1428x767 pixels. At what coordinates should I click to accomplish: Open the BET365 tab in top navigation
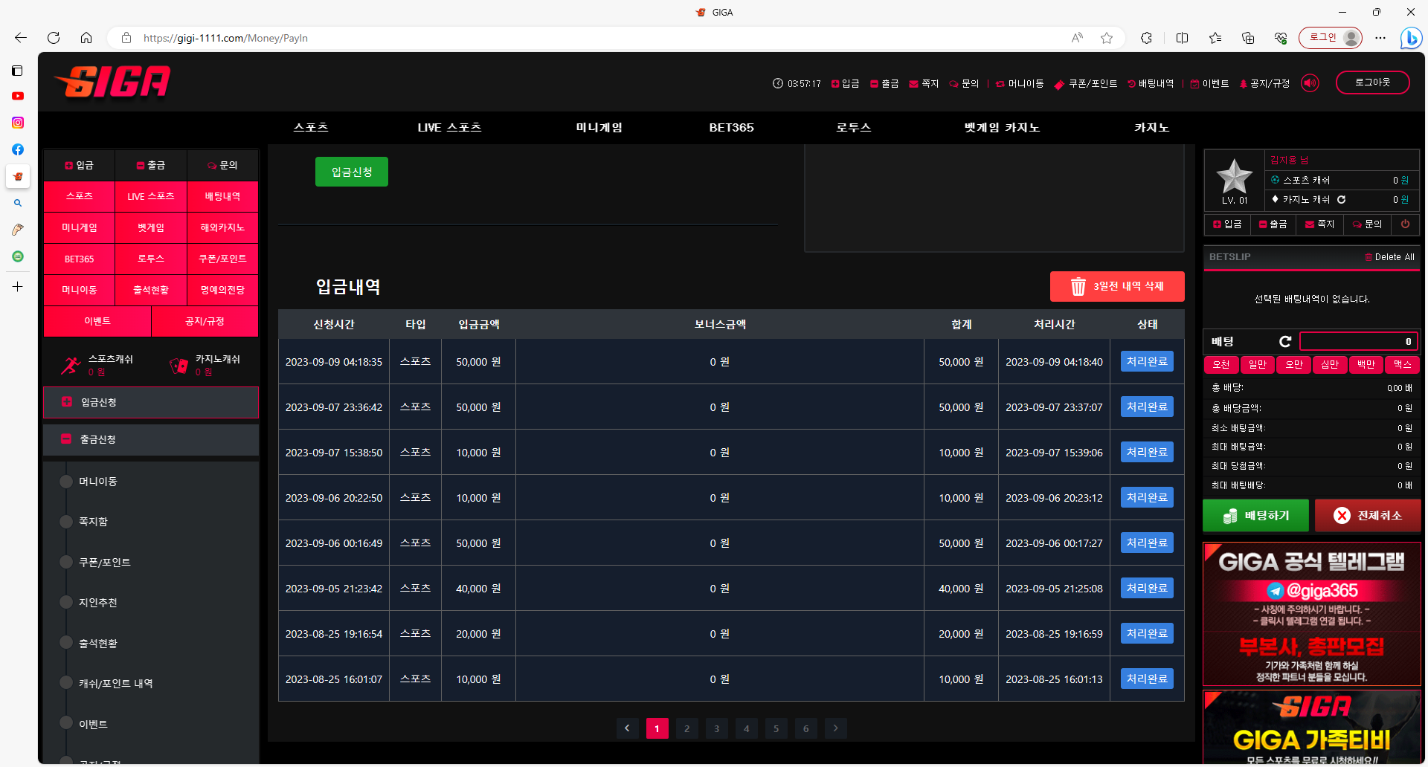731,128
